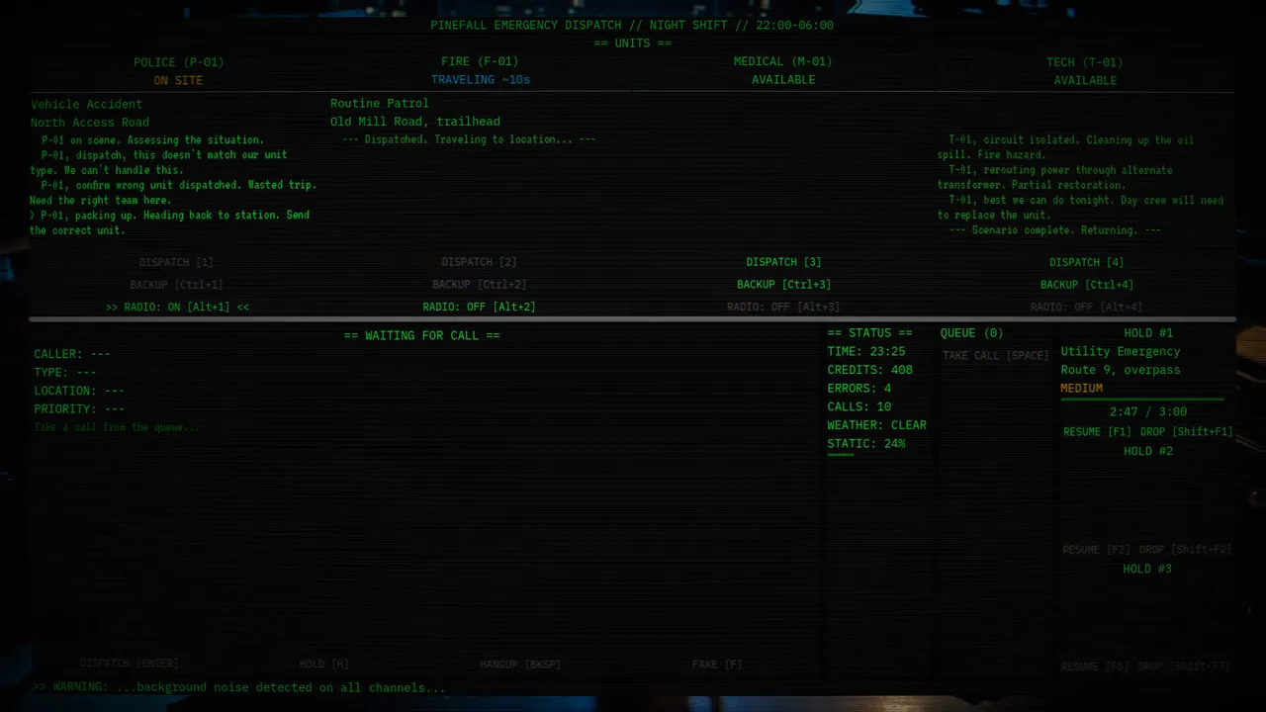This screenshot has width=1266, height=712.
Task: Click the QUEUE (0) header
Action: 972,333
